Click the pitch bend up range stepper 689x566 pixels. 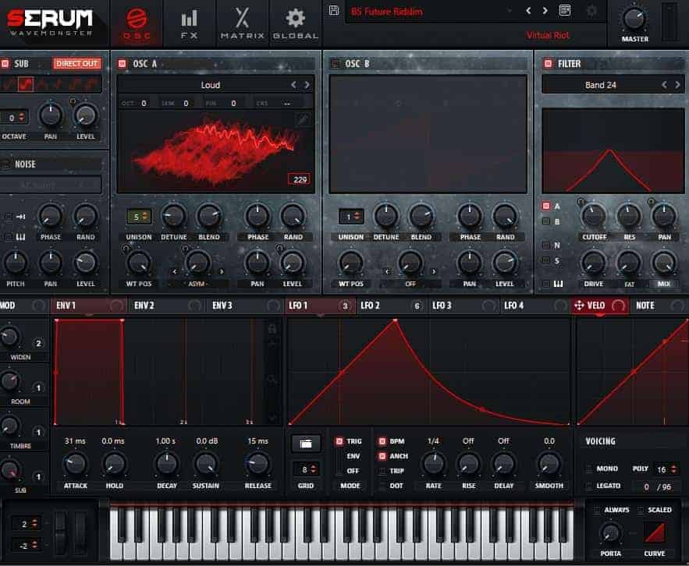click(27, 524)
